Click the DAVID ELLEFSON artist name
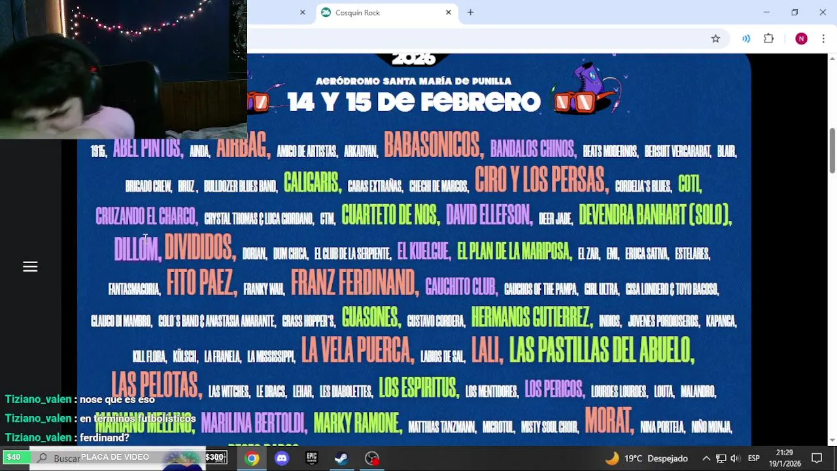Viewport: 837px width, 471px height. [x=489, y=215]
